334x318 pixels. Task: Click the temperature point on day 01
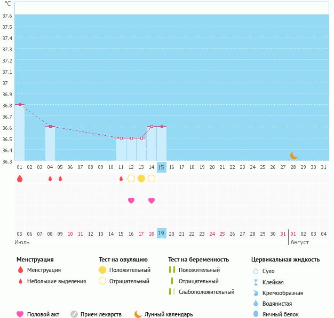point(20,105)
